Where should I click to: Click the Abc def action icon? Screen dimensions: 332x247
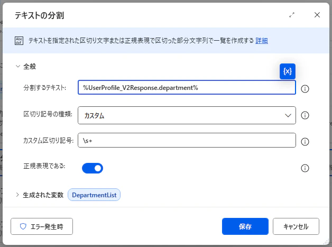(19, 41)
